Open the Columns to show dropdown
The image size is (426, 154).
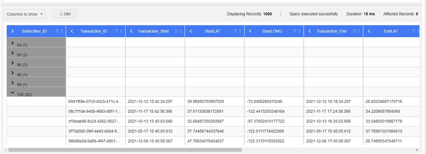click(24, 14)
